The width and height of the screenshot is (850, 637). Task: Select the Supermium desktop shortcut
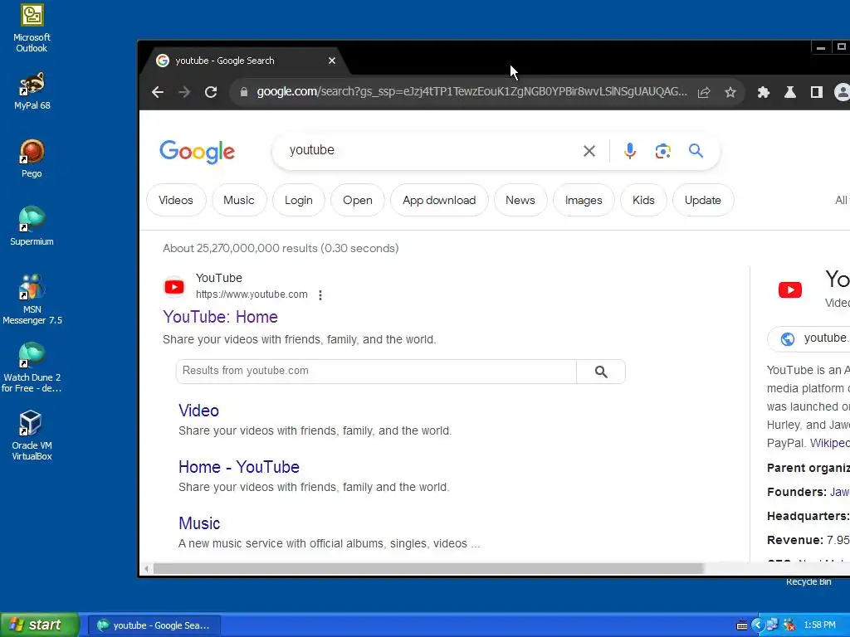[x=32, y=226]
